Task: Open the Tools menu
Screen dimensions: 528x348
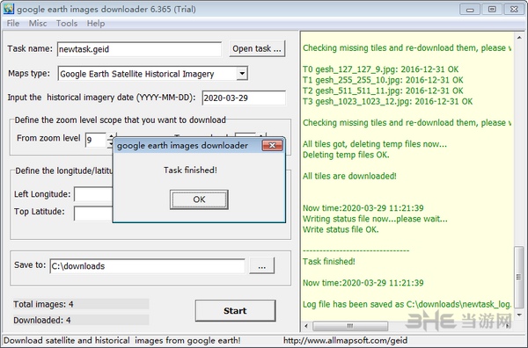Action: click(x=67, y=23)
